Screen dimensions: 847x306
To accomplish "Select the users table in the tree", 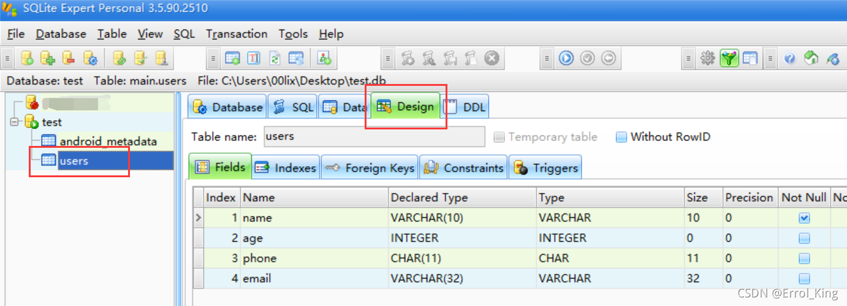I will (x=74, y=161).
